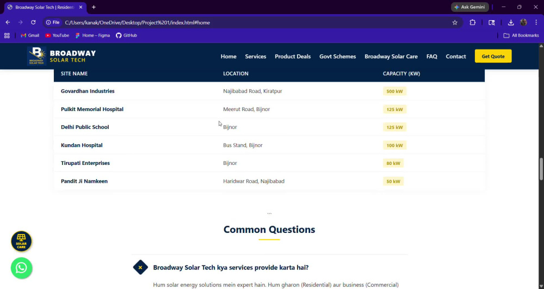Click the 80 kW capacity badge
This screenshot has width=544, height=289.
pos(393,163)
